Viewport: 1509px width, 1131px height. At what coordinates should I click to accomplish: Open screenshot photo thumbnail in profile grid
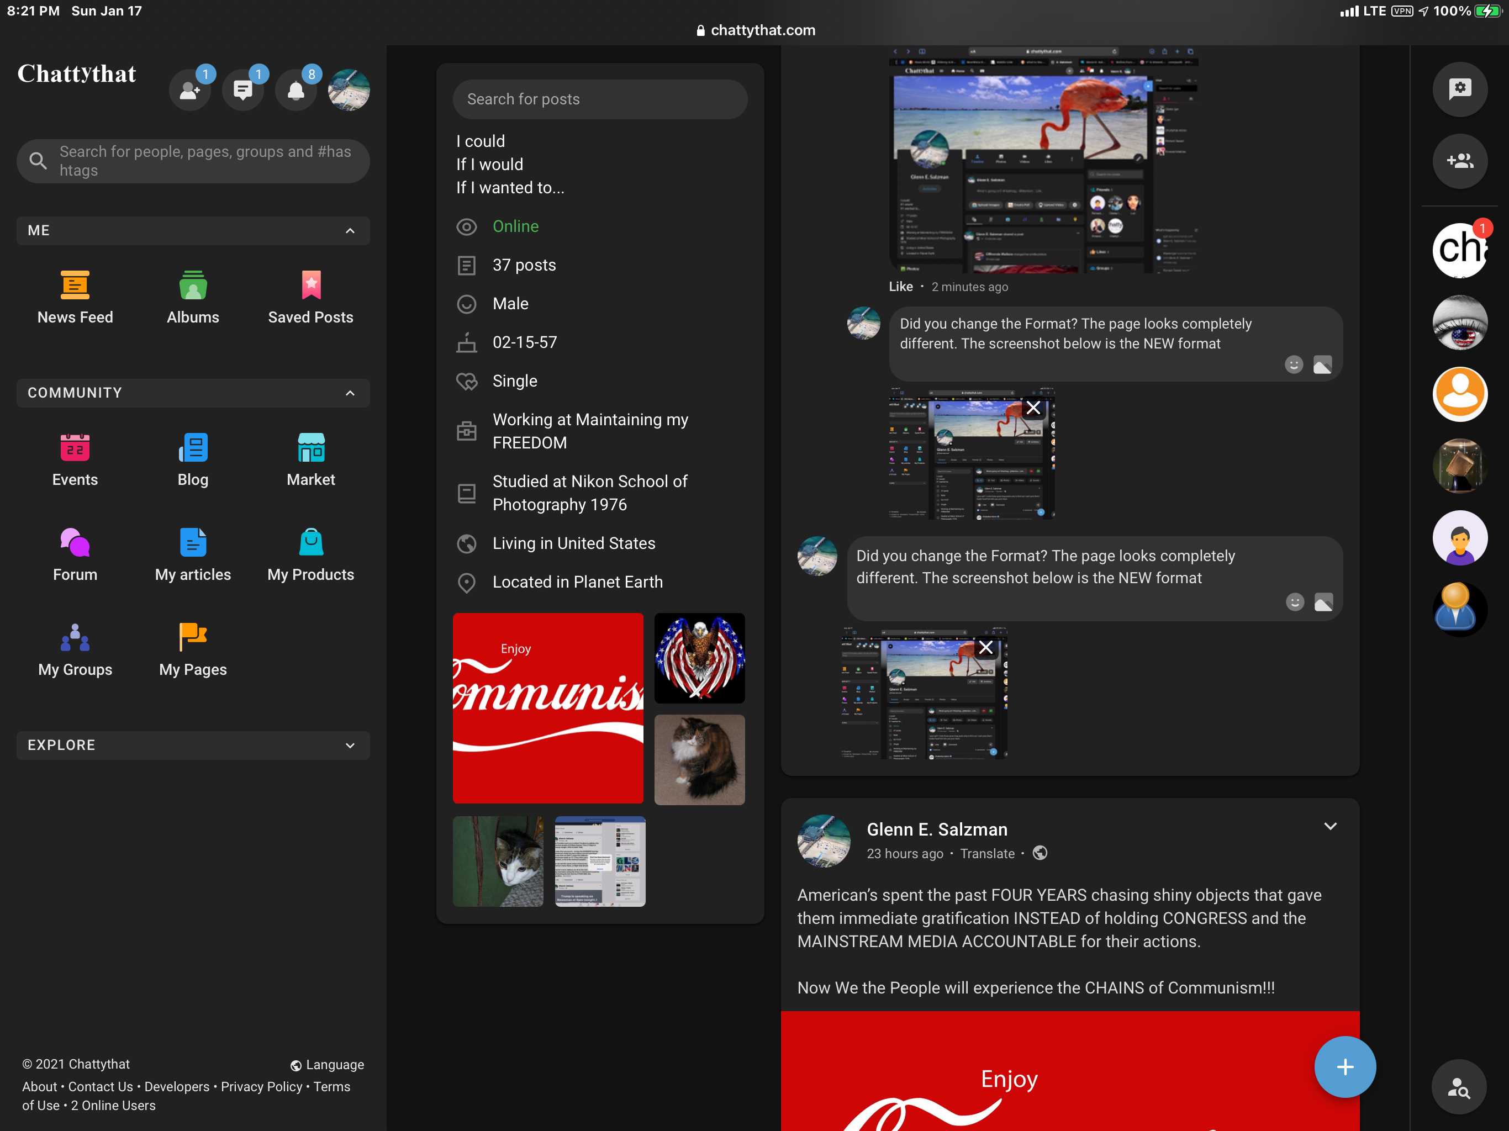(x=600, y=862)
